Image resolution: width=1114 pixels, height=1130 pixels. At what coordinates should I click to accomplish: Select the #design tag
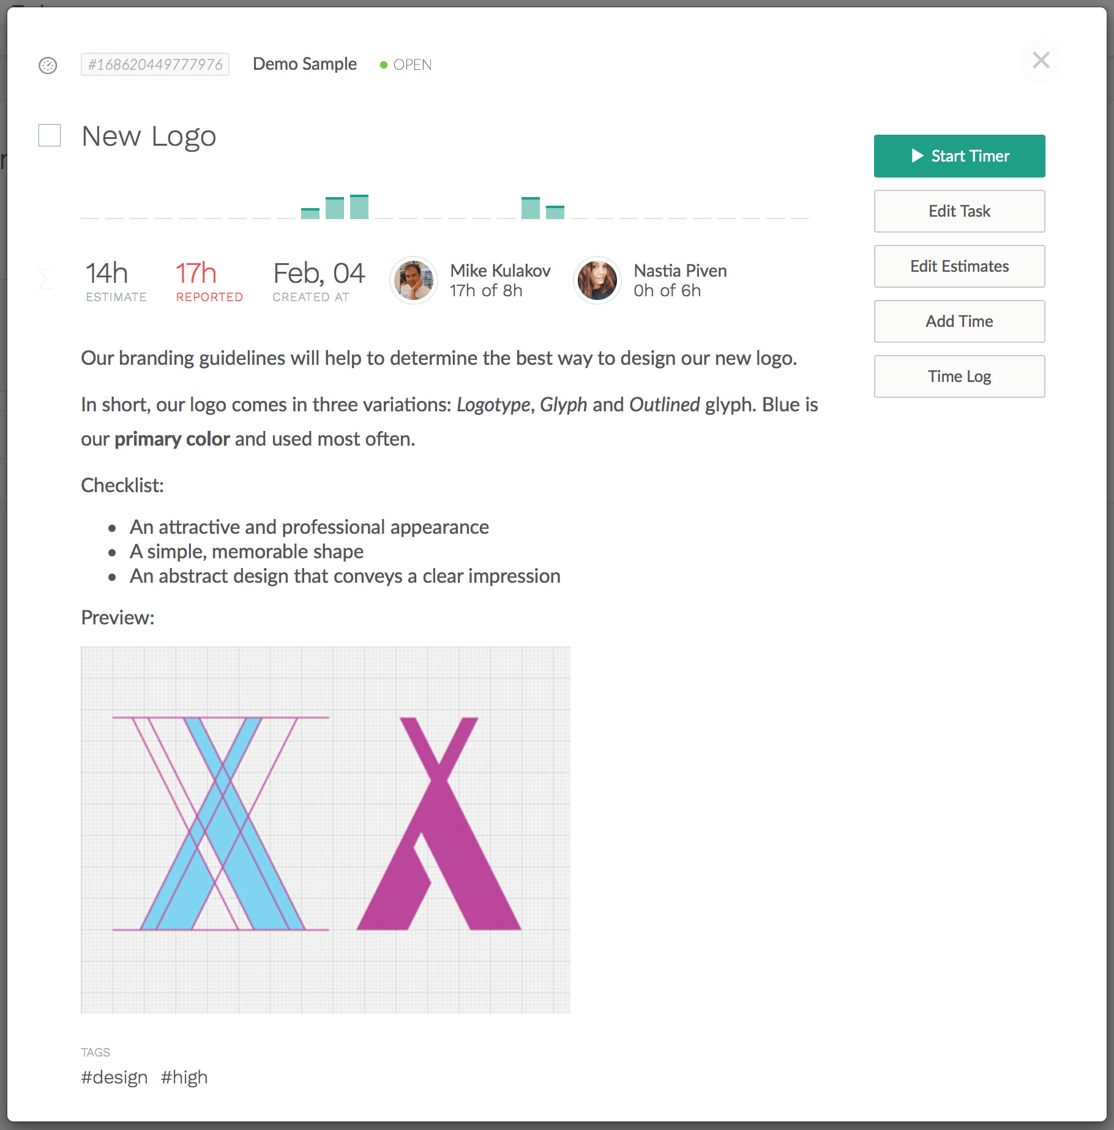114,1077
